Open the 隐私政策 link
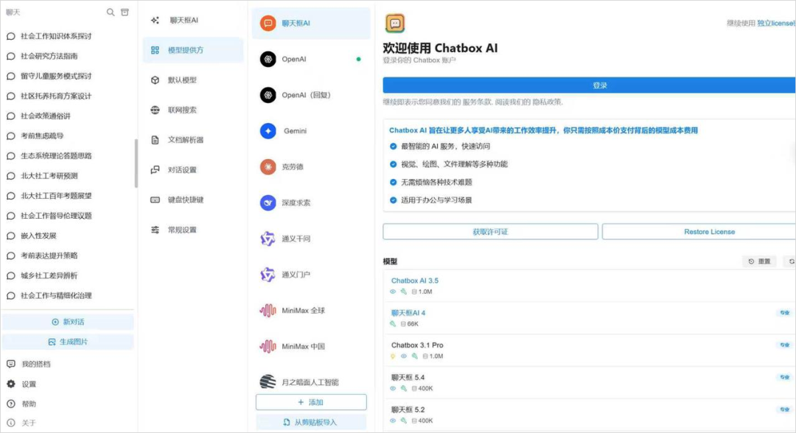Viewport: 796px width, 433px height. coord(547,102)
